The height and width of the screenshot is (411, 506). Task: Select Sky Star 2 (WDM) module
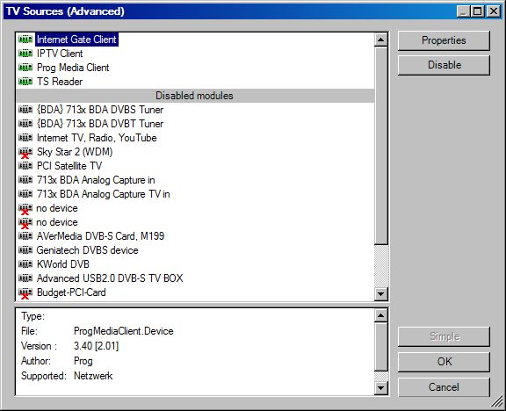(x=75, y=152)
